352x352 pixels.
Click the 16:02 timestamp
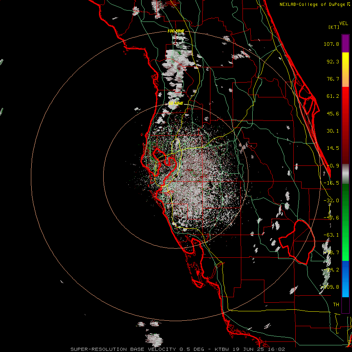point(276,349)
